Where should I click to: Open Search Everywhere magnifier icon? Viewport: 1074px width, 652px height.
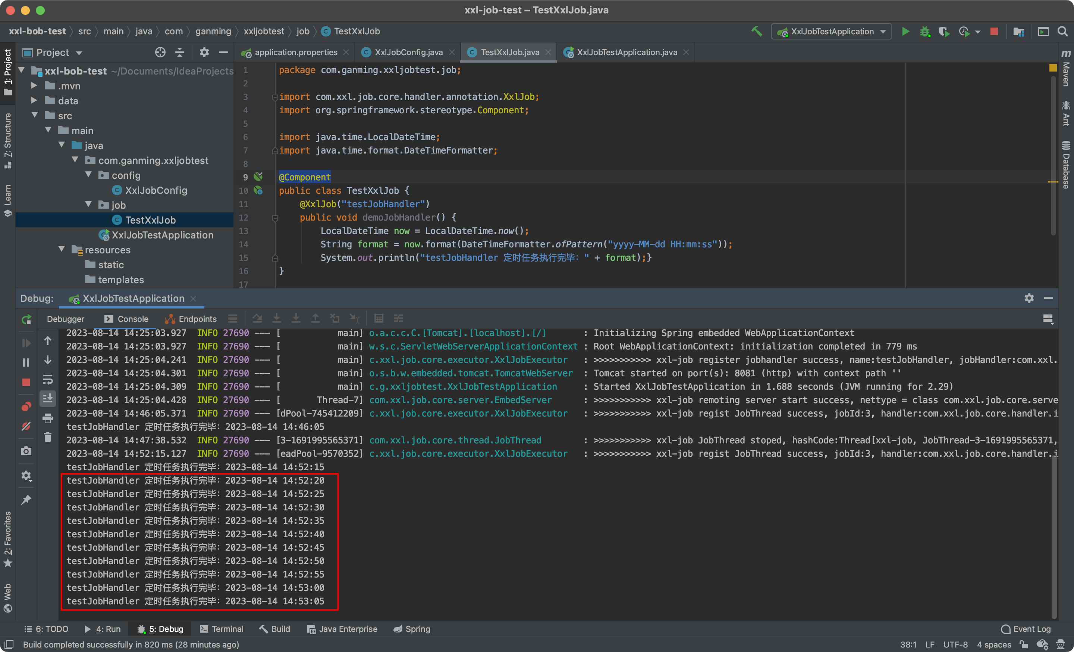1063,31
